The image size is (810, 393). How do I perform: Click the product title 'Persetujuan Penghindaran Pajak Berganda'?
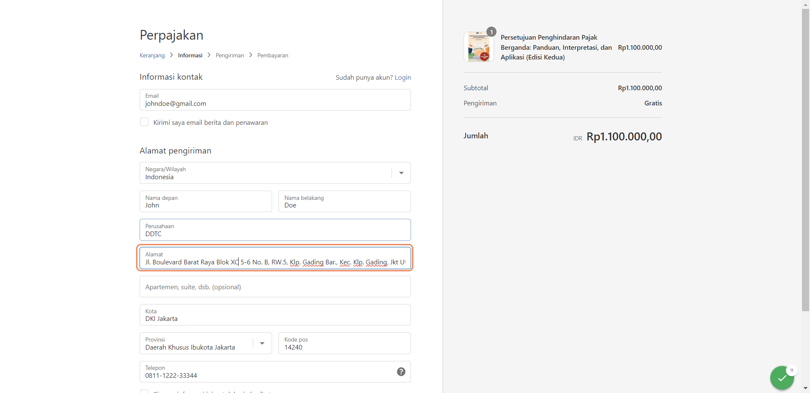[x=556, y=47]
